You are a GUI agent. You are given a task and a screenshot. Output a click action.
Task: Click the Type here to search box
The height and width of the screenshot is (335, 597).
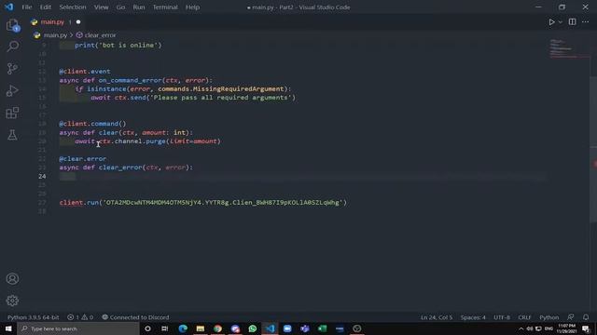click(78, 328)
